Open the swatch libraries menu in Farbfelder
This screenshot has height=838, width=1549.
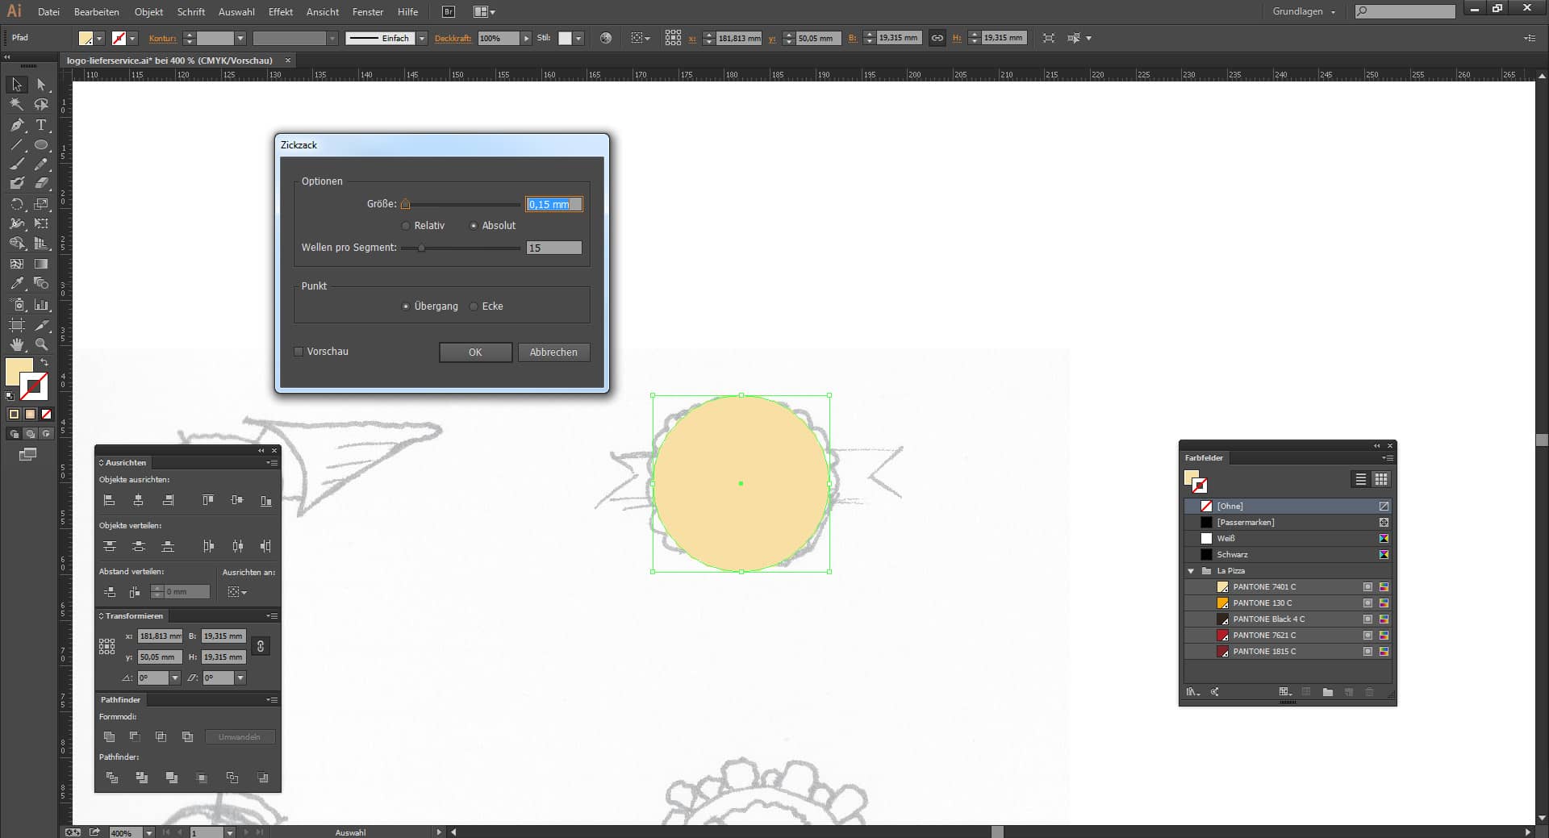pos(1192,691)
